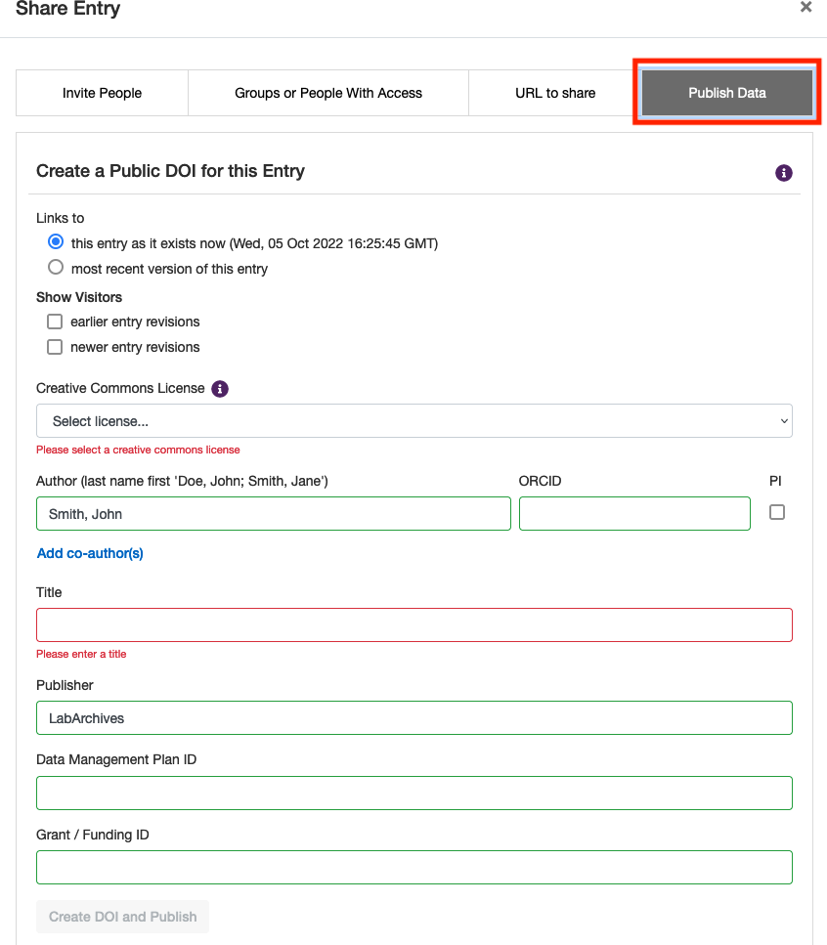The image size is (827, 945).
Task: Enable showing earlier entry revisions
Action: pos(55,321)
